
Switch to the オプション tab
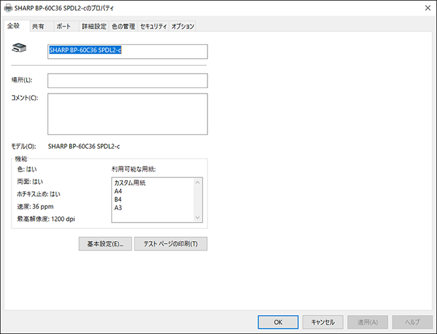click(183, 27)
